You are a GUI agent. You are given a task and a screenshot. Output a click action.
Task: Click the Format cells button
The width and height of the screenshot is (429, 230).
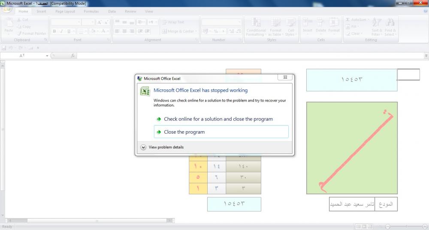coord(334,25)
